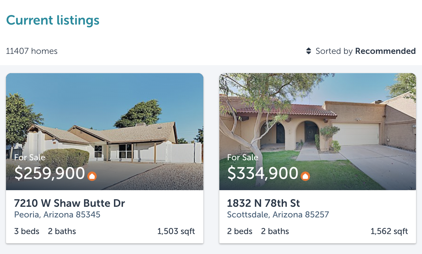Click the 1,562 sqft text
The image size is (422, 254).
[389, 231]
